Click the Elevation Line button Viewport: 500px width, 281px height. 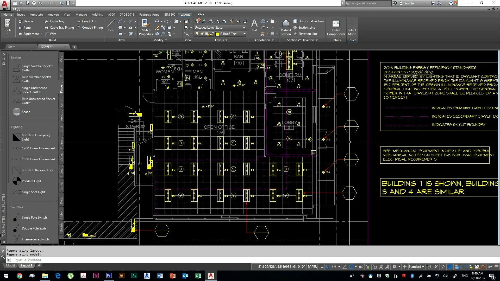coord(305,34)
